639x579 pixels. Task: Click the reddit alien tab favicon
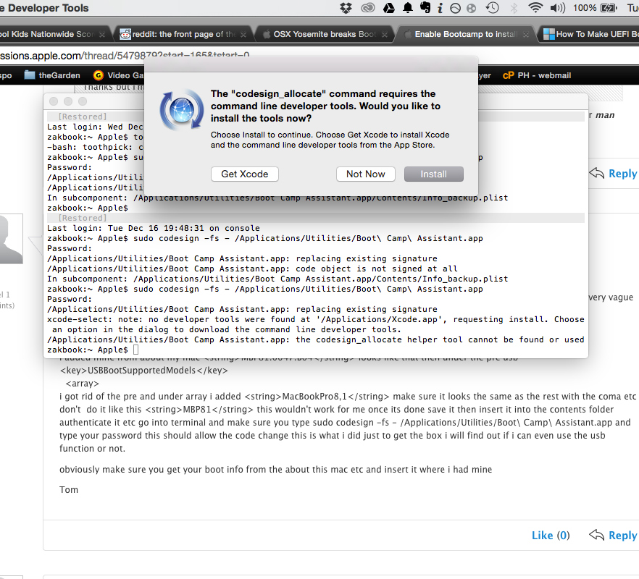coord(125,34)
